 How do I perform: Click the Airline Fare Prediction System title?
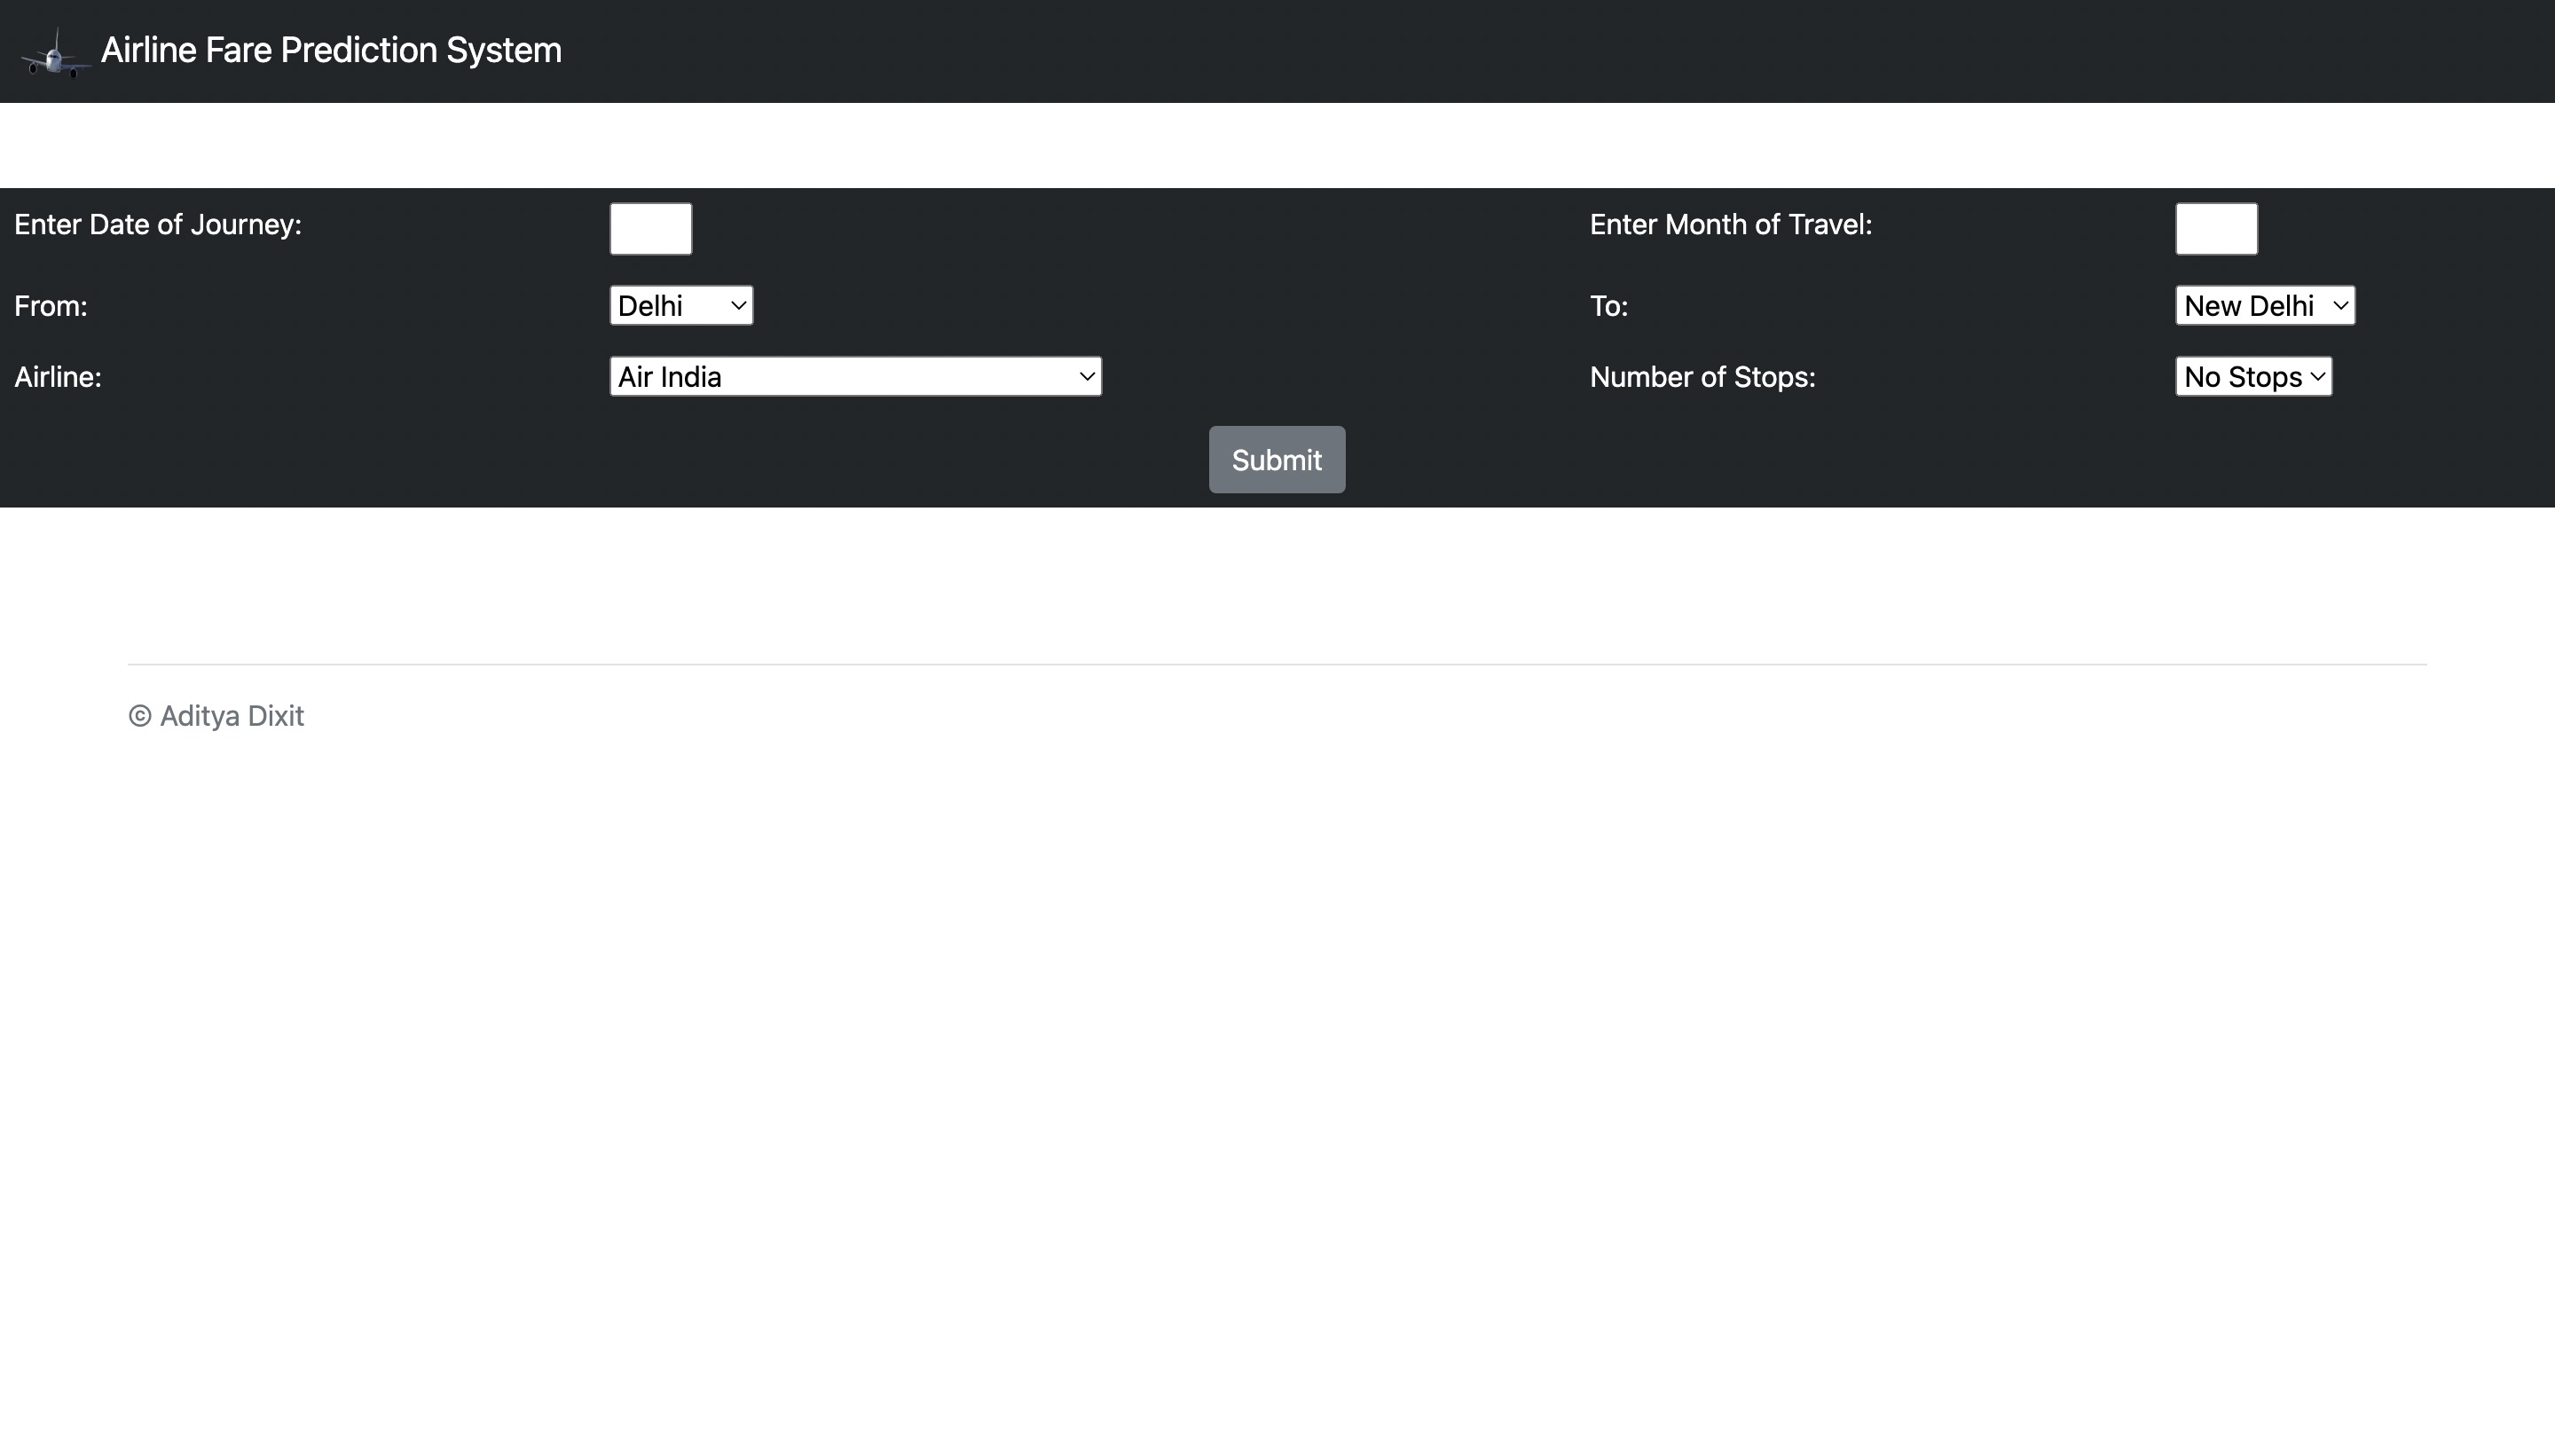tap(330, 49)
